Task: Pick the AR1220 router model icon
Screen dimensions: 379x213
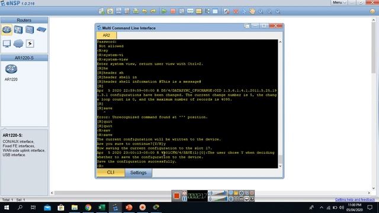Action: [x=11, y=69]
